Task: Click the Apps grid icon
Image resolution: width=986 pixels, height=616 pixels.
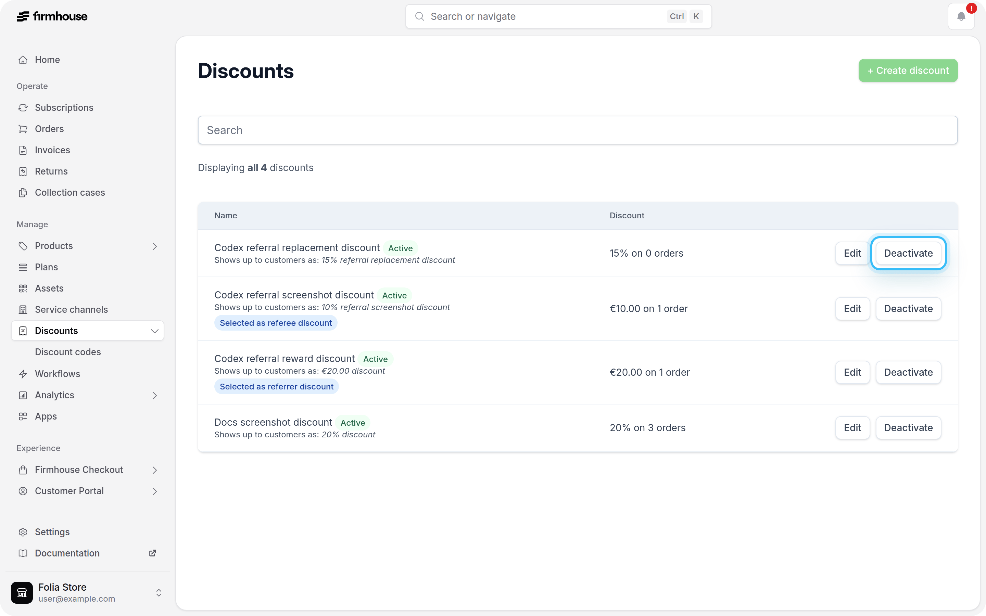Action: [x=23, y=416]
